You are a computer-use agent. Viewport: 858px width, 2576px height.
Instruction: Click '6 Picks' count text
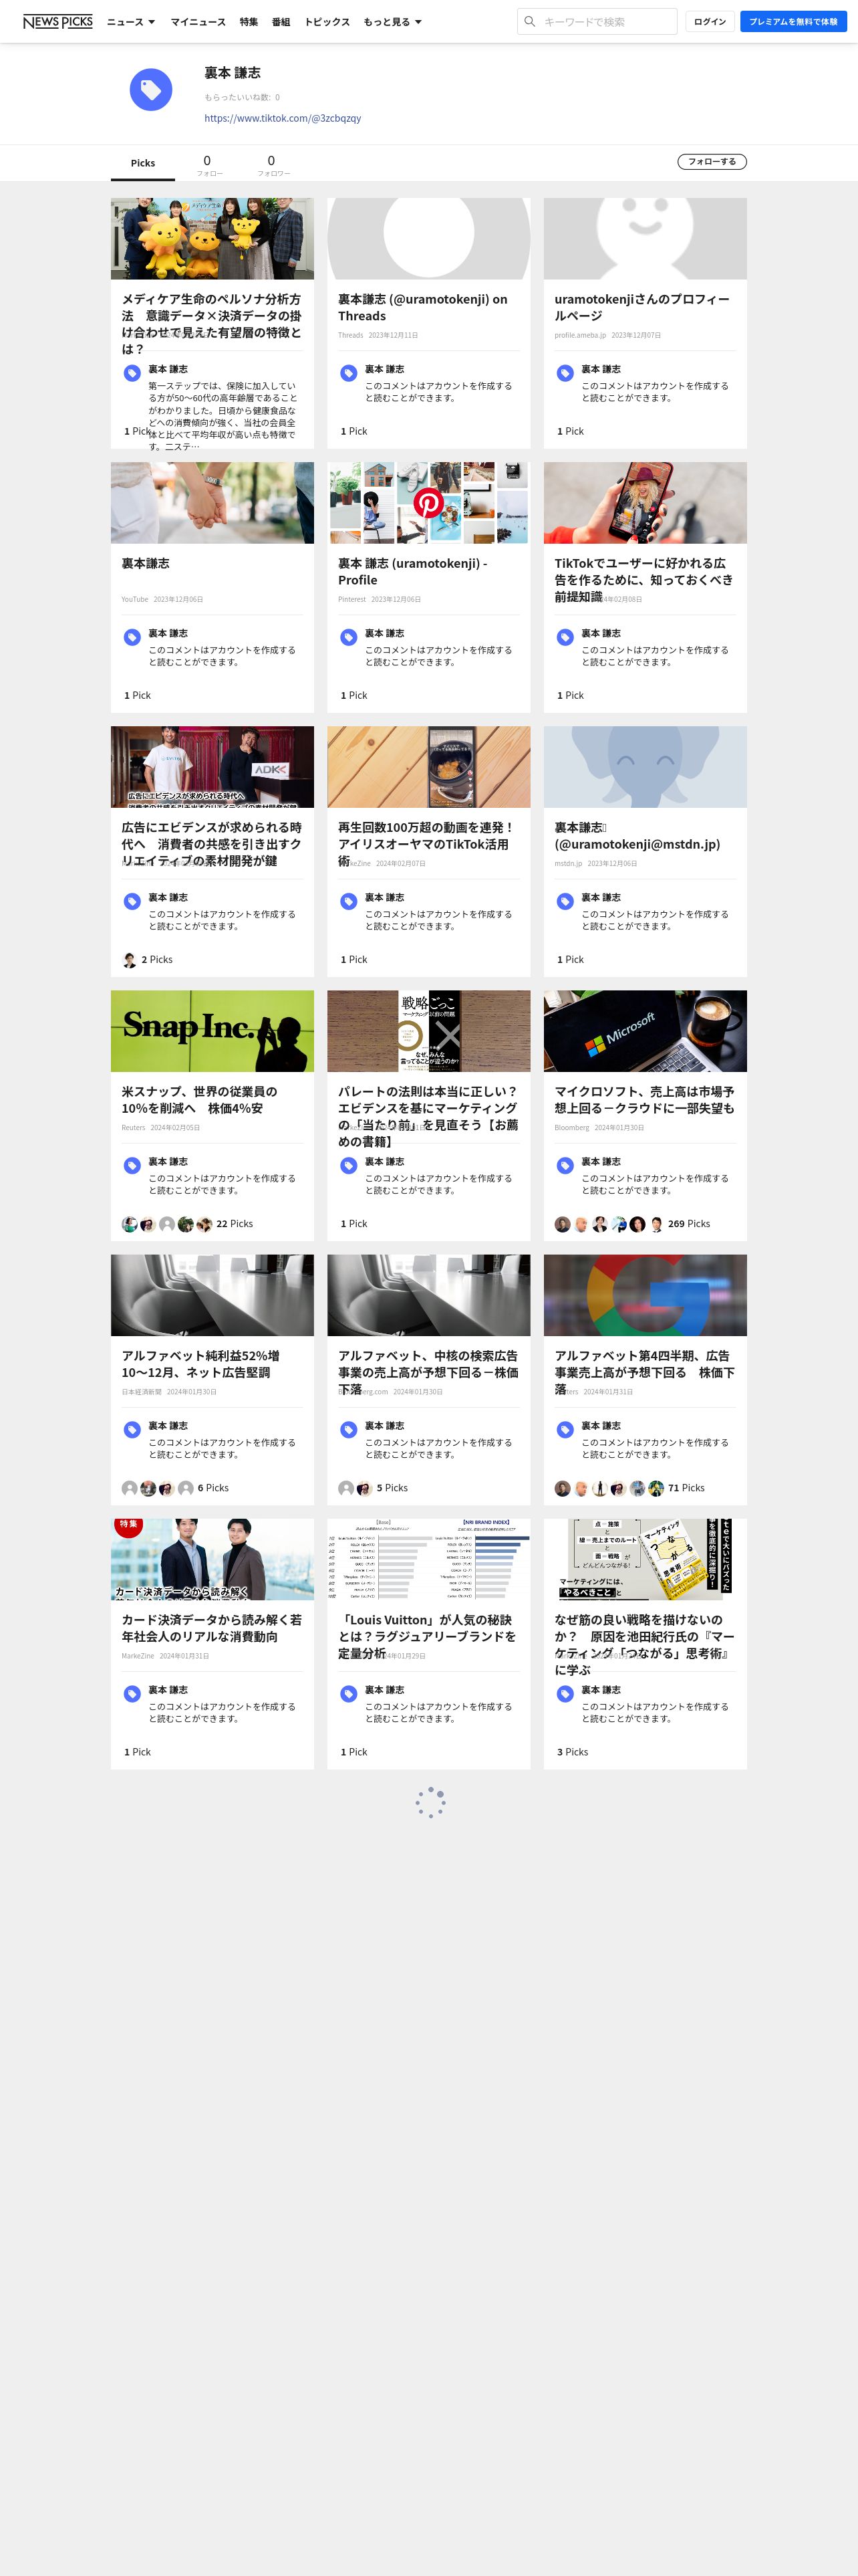click(212, 1488)
